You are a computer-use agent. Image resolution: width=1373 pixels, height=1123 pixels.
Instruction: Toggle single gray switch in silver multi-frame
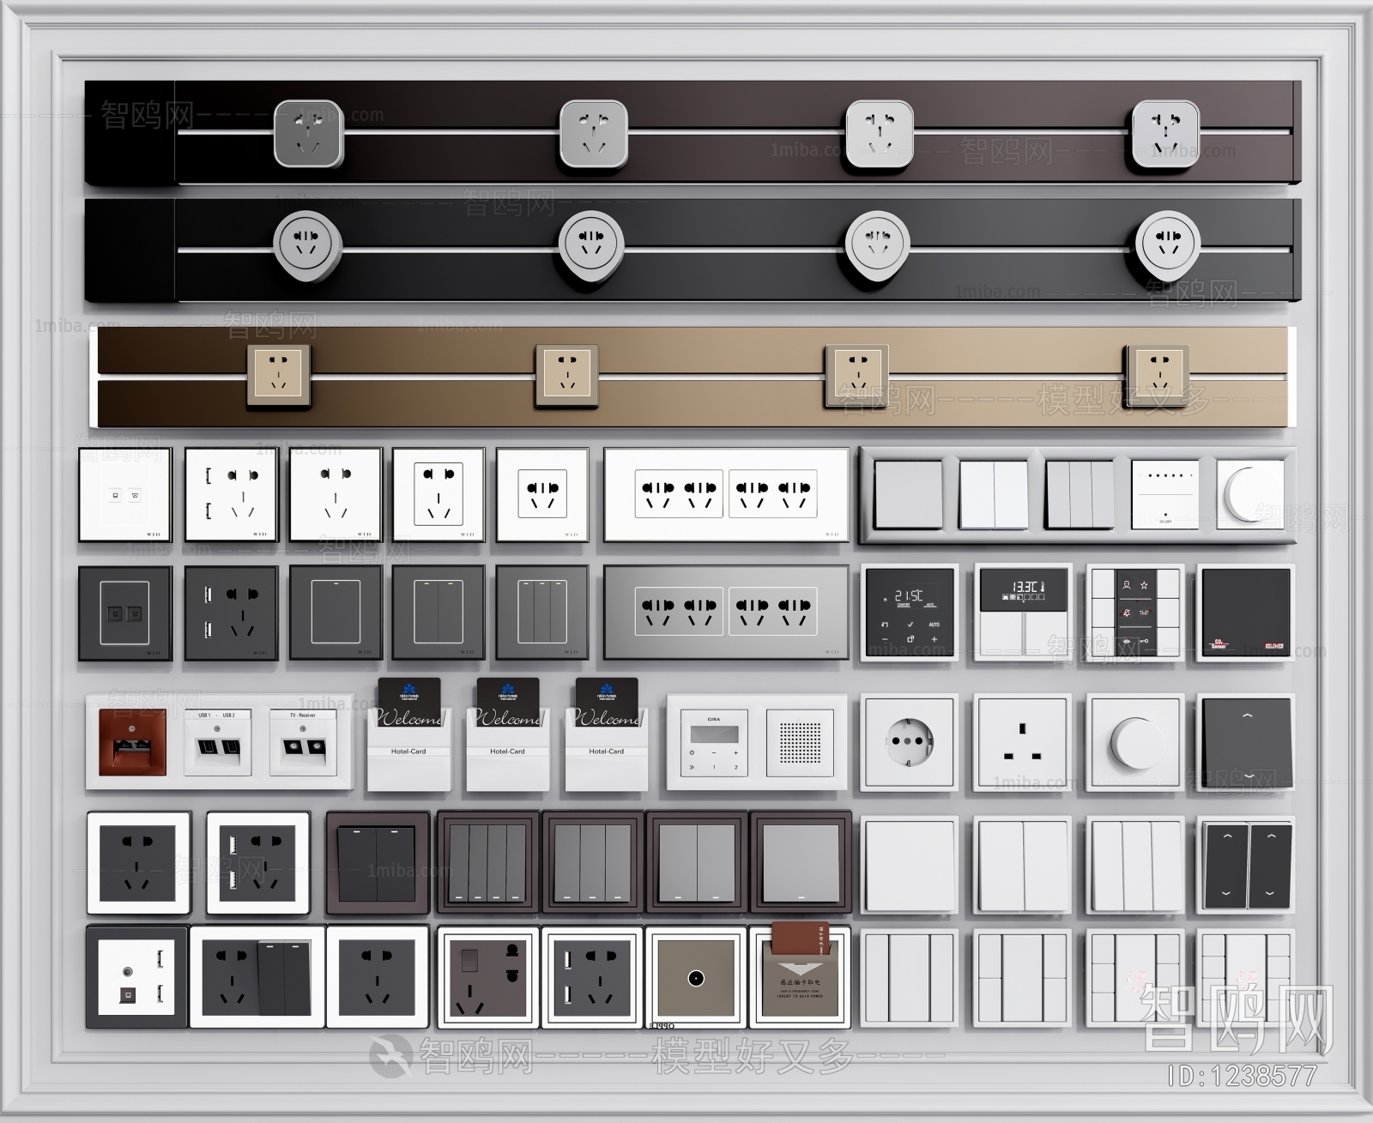pyautogui.click(x=908, y=495)
